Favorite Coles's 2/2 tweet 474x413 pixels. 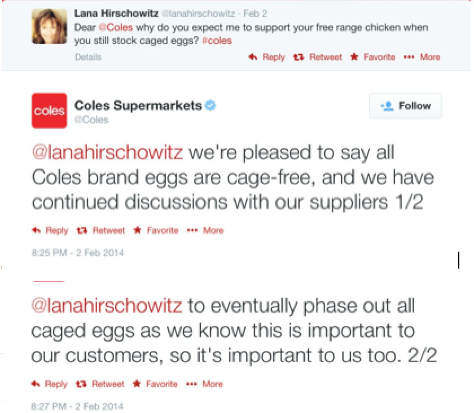point(155,384)
